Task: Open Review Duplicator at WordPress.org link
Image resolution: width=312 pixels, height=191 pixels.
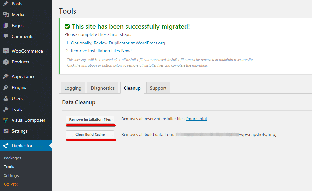Action: point(119,43)
